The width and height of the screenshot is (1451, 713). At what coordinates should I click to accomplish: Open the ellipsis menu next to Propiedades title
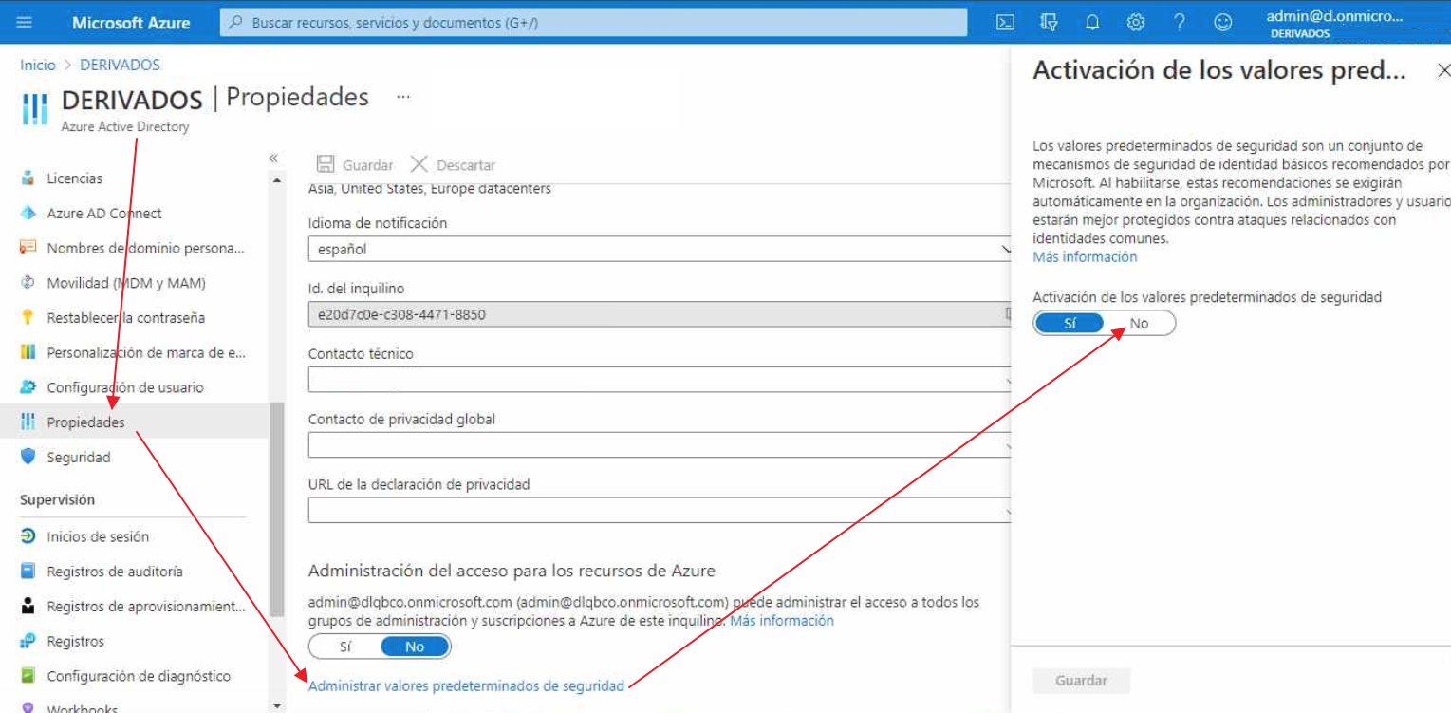tap(403, 97)
